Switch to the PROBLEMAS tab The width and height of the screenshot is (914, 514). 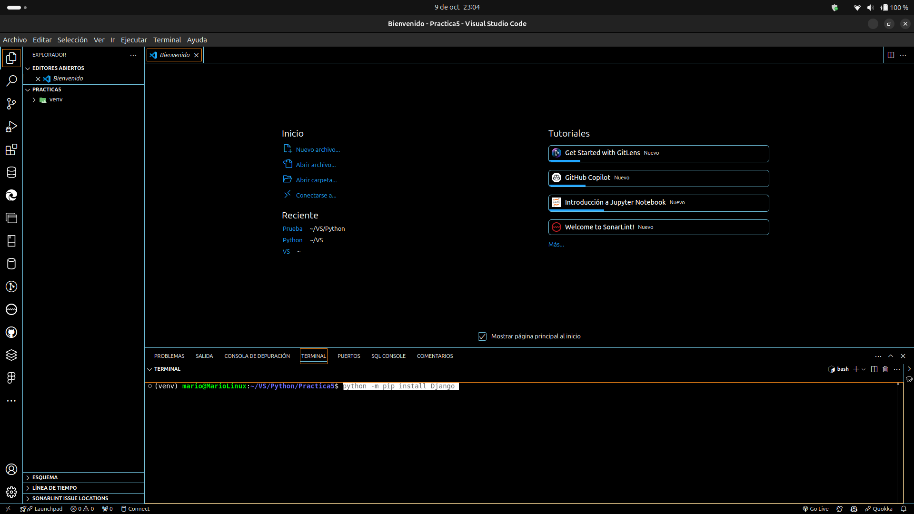pos(169,356)
